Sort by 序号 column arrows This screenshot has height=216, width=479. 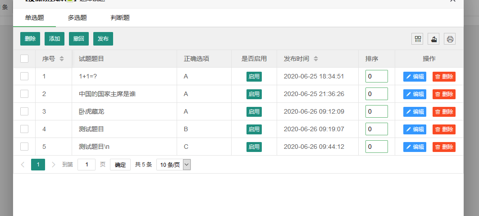click(x=62, y=59)
